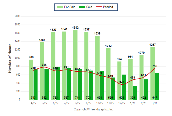172x116 pixels.
Task: Open the Copyright Trendgraphix, Inc. text
Action: [93, 110]
